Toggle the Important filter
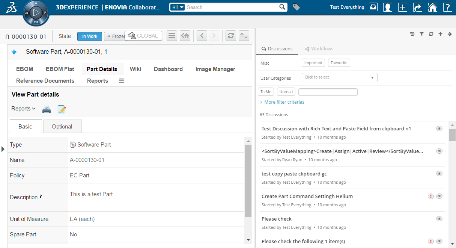 (313, 63)
